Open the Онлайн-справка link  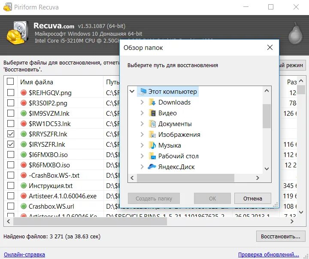(x=24, y=254)
